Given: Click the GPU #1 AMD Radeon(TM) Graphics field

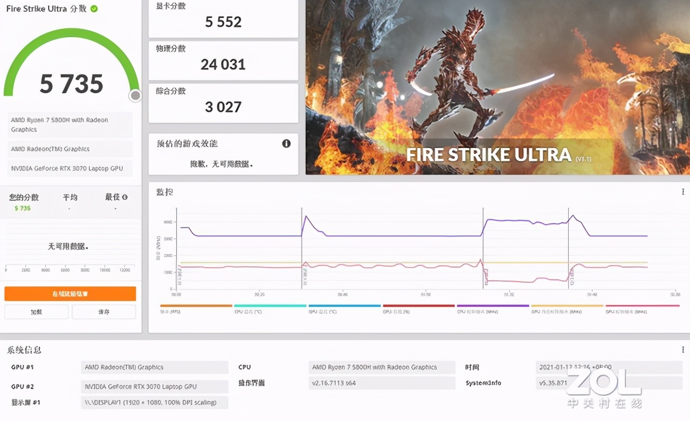Looking at the screenshot, I should [155, 367].
